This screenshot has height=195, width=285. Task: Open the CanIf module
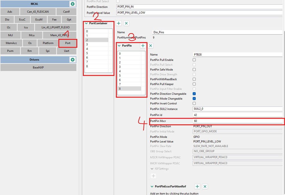pyautogui.click(x=66, y=12)
